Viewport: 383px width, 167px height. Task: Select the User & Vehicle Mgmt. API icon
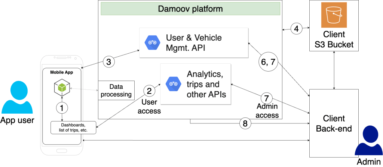(x=152, y=42)
